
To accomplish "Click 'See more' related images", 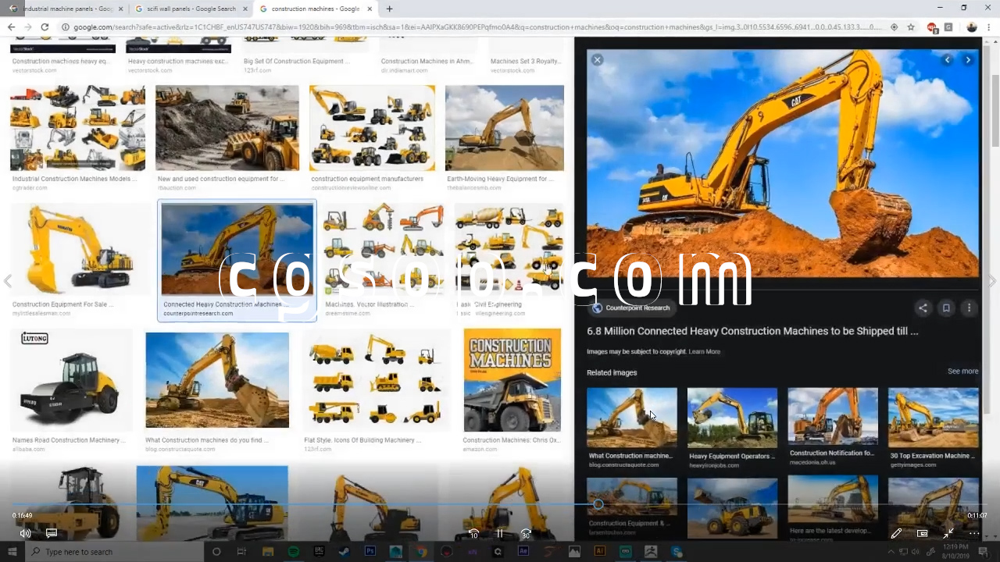I will coord(962,371).
